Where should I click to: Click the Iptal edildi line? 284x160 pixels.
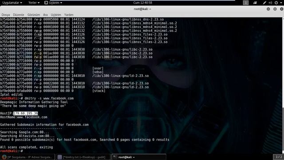pos(12,95)
